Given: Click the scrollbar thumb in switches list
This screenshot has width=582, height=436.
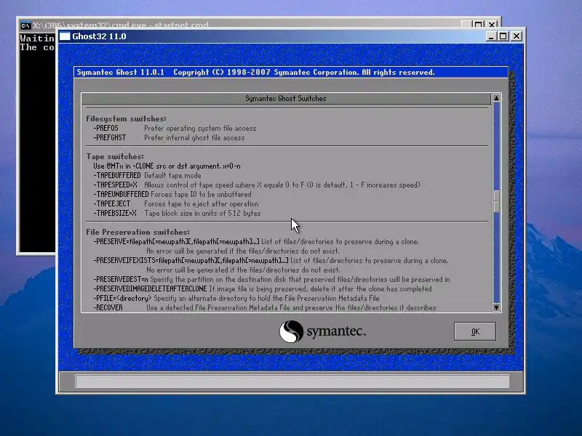Looking at the screenshot, I should click(496, 202).
